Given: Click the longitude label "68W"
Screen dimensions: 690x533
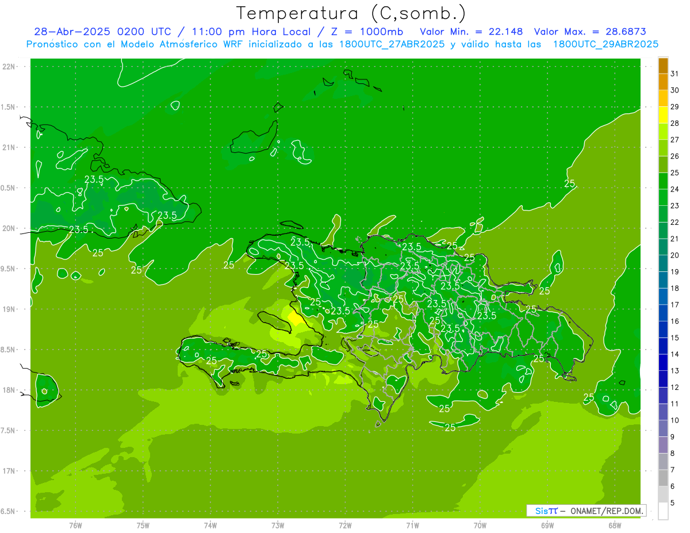Looking at the screenshot, I should pyautogui.click(x=615, y=525).
